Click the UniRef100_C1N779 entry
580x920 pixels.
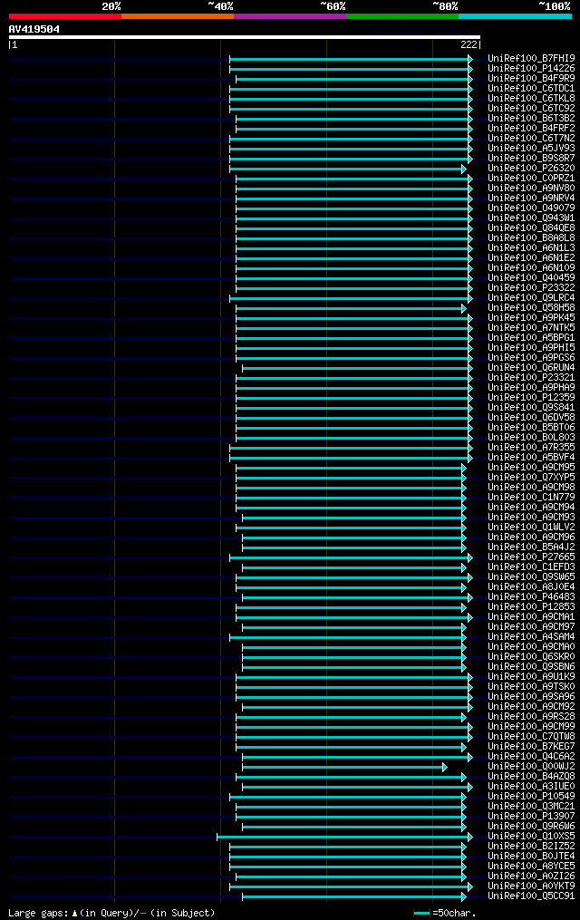[531, 498]
